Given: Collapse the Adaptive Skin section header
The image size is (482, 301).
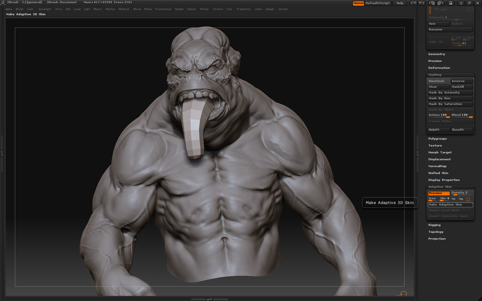Looking at the screenshot, I should pos(440,187).
